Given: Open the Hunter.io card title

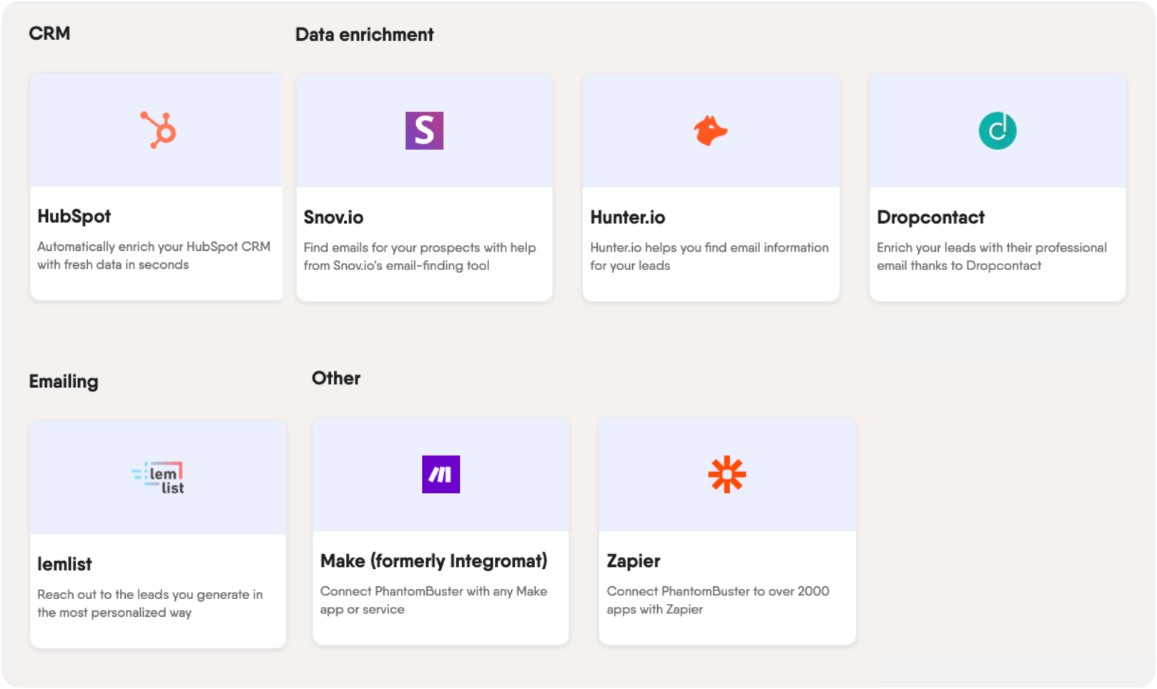Looking at the screenshot, I should click(628, 217).
